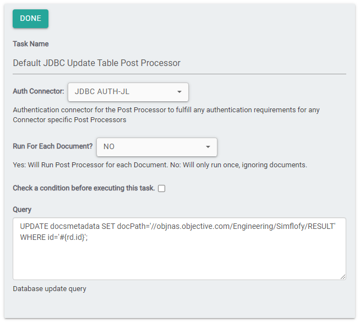Click the Database update query helper text

50,289
